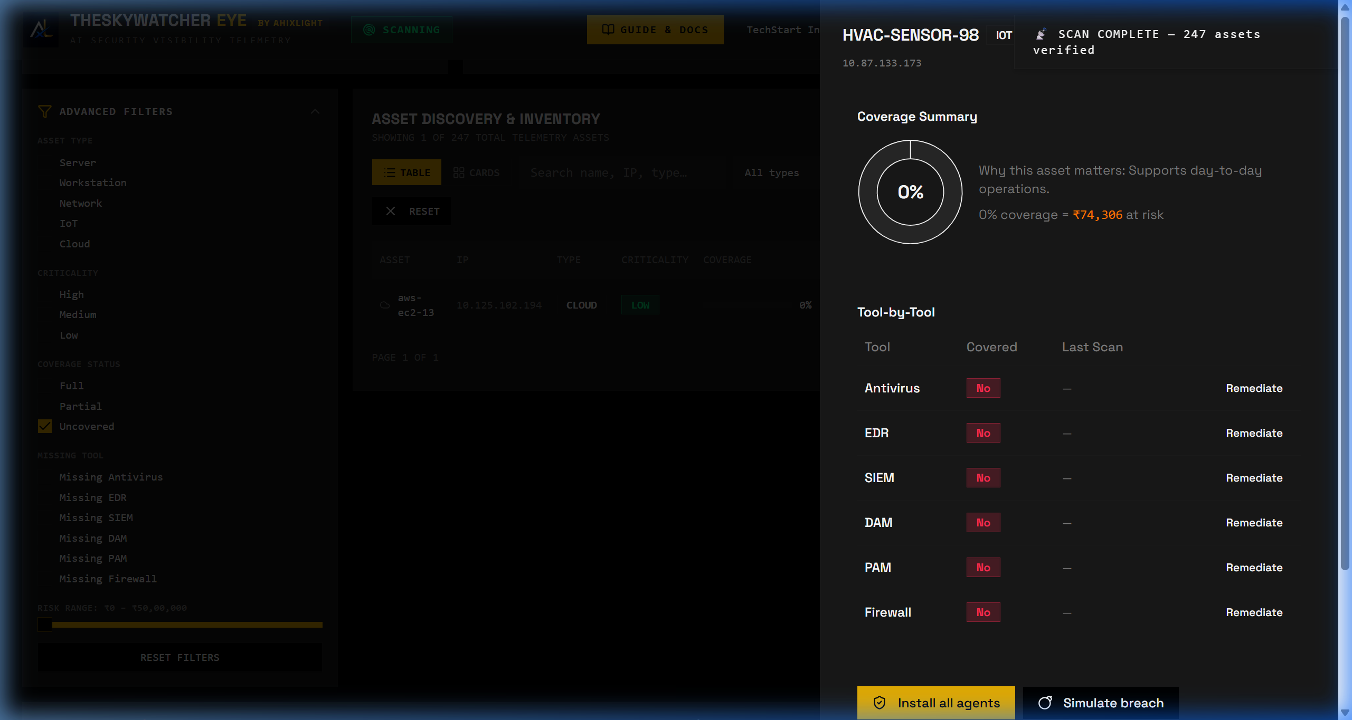Toggle the Missing EDR filter
The width and height of the screenshot is (1352, 720).
pyautogui.click(x=93, y=497)
